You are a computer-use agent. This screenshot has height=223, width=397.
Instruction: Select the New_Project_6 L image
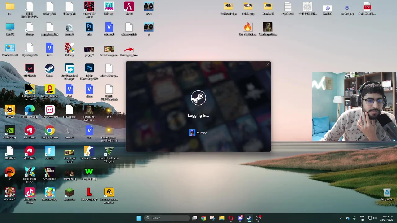click(89, 194)
